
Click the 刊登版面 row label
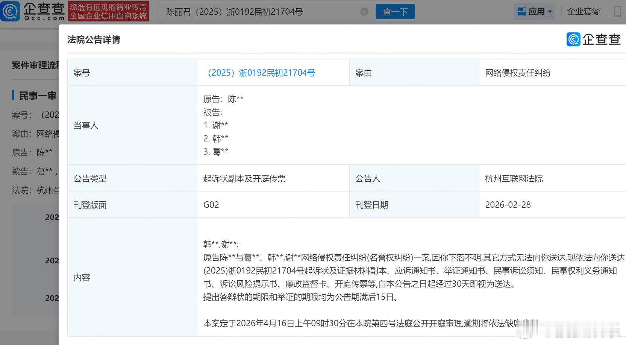coord(90,205)
